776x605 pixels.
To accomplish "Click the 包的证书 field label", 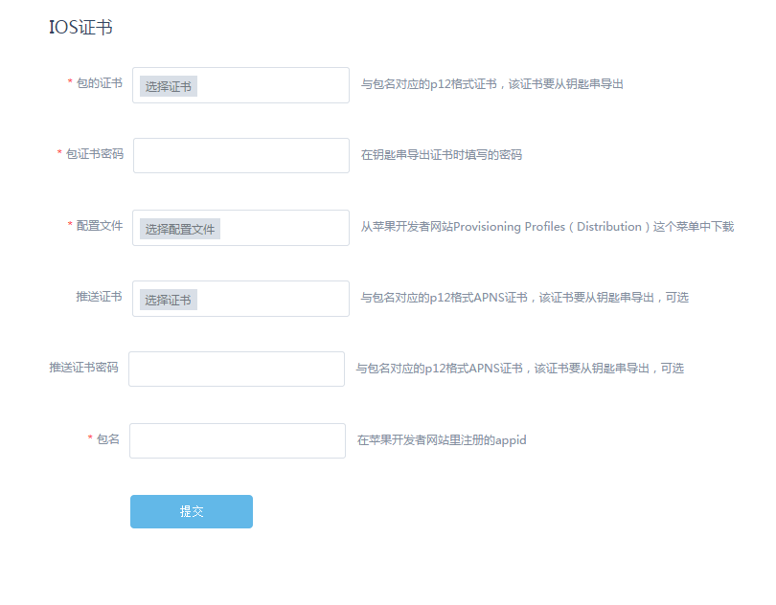I will point(99,83).
